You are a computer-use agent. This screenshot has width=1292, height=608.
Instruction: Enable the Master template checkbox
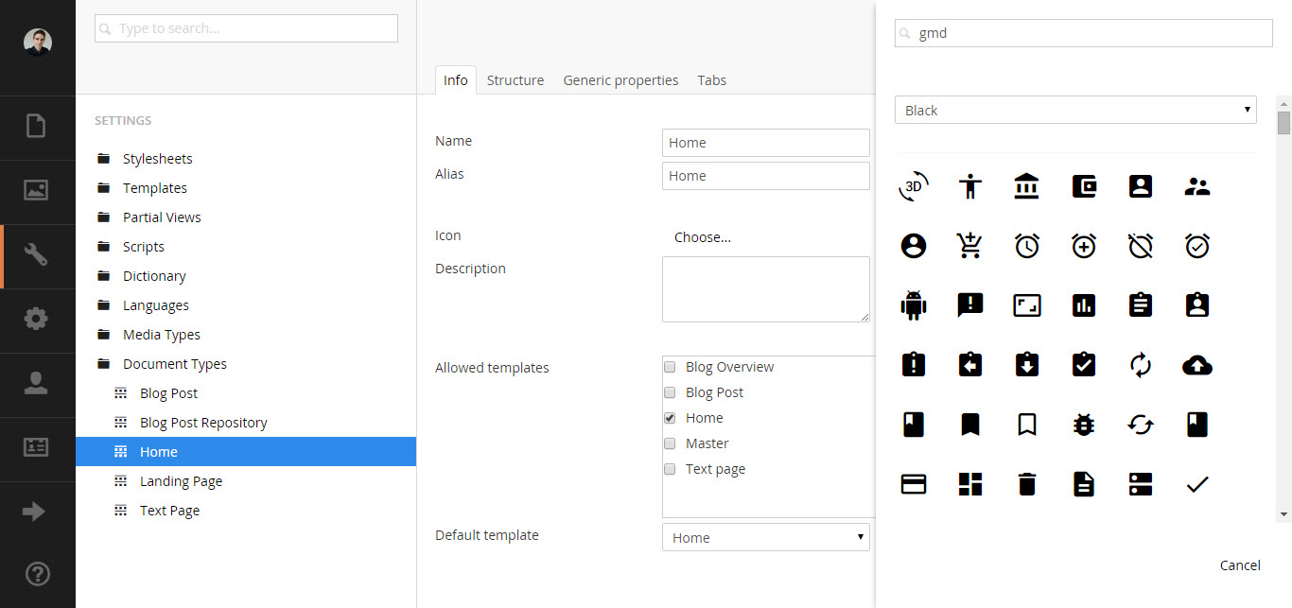[670, 443]
